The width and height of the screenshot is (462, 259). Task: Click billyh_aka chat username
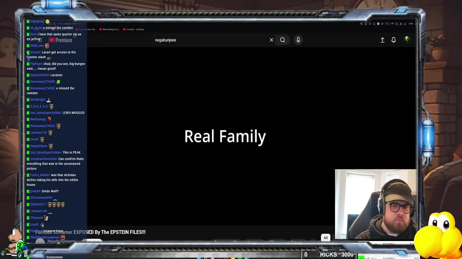pos(37,46)
